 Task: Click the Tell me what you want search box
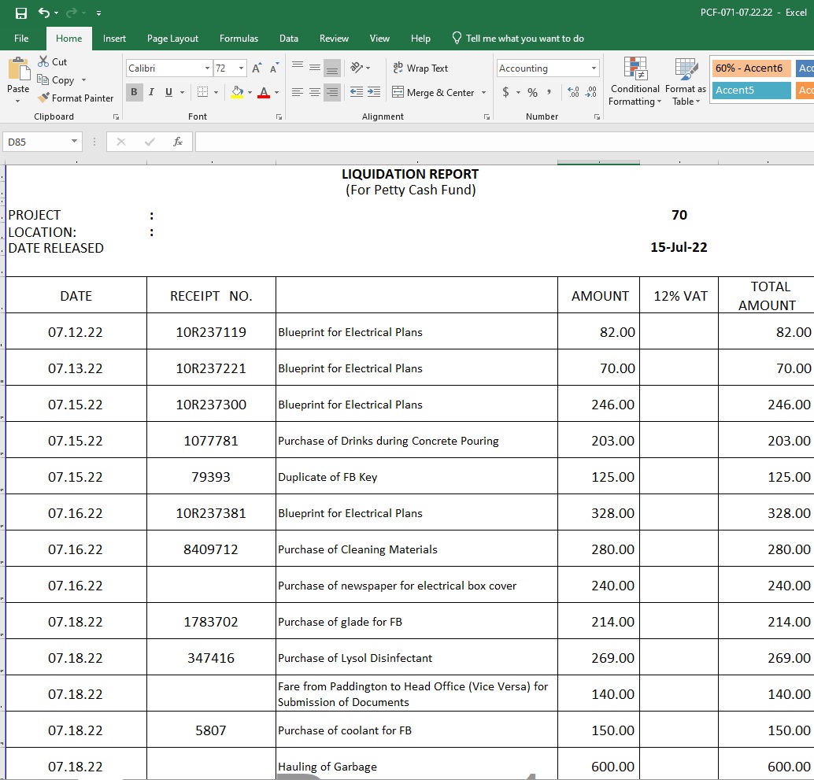[524, 39]
